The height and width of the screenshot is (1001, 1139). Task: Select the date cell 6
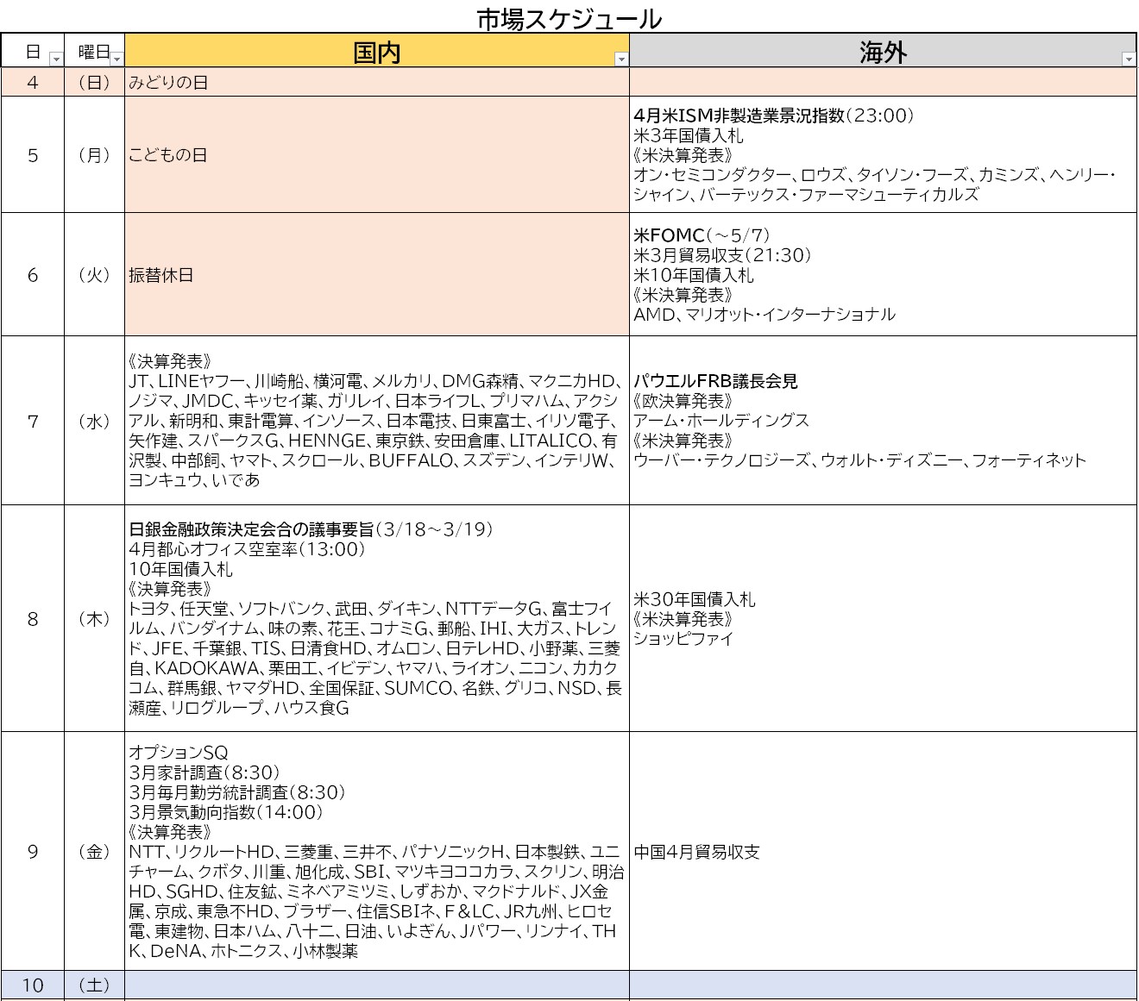(33, 275)
